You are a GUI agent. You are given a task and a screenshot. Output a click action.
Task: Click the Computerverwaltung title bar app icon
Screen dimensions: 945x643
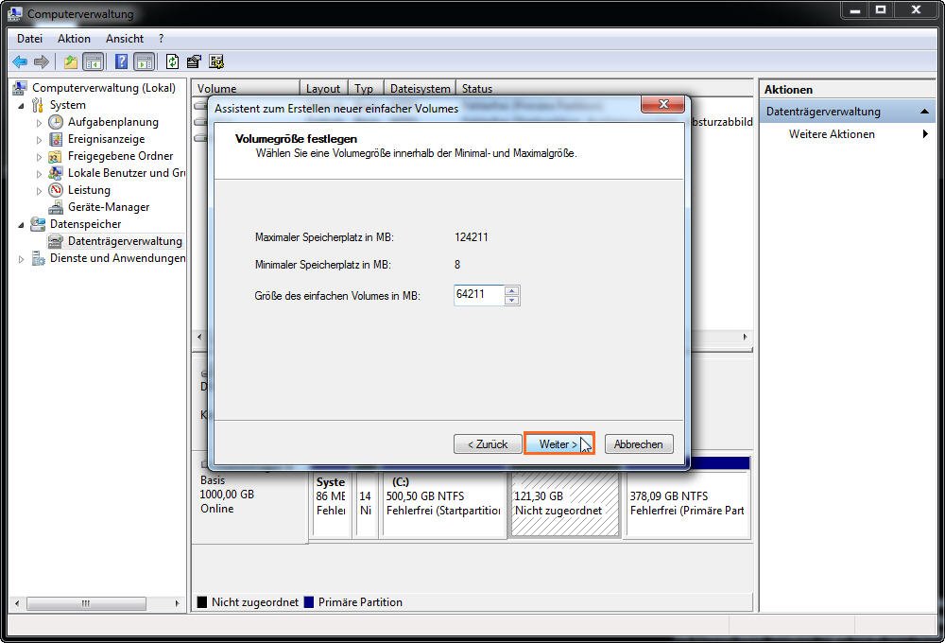(x=14, y=12)
